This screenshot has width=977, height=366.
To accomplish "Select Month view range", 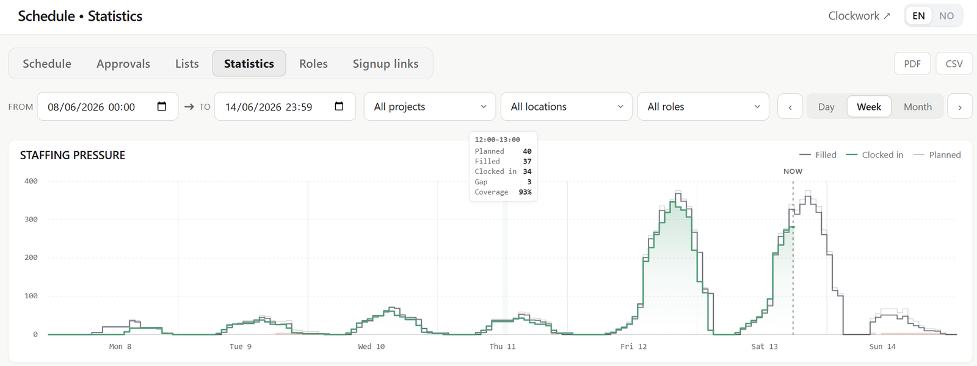I will tap(918, 107).
